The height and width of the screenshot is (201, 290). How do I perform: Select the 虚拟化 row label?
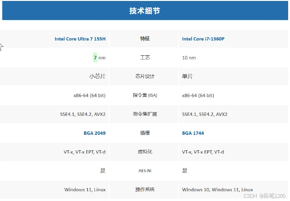[x=145, y=152]
